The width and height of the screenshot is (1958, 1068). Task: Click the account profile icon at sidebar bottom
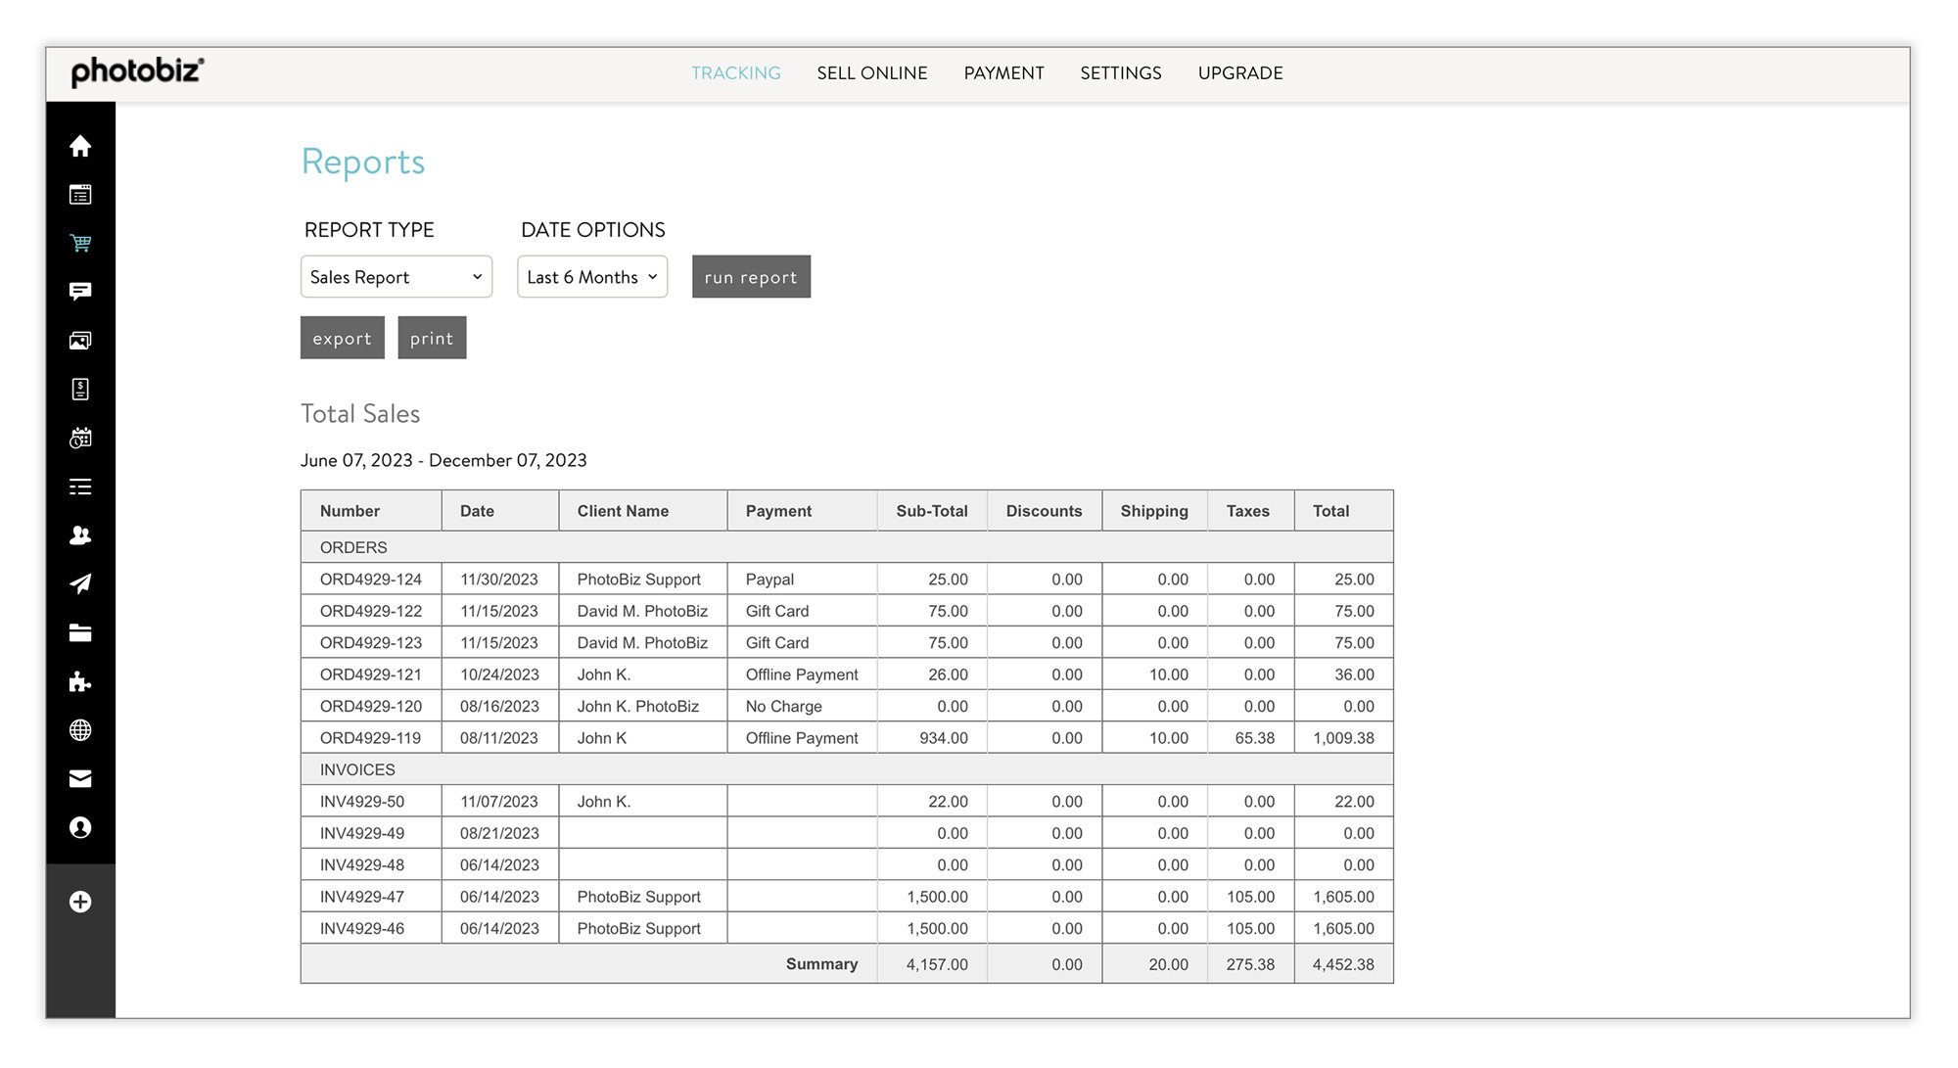point(81,827)
